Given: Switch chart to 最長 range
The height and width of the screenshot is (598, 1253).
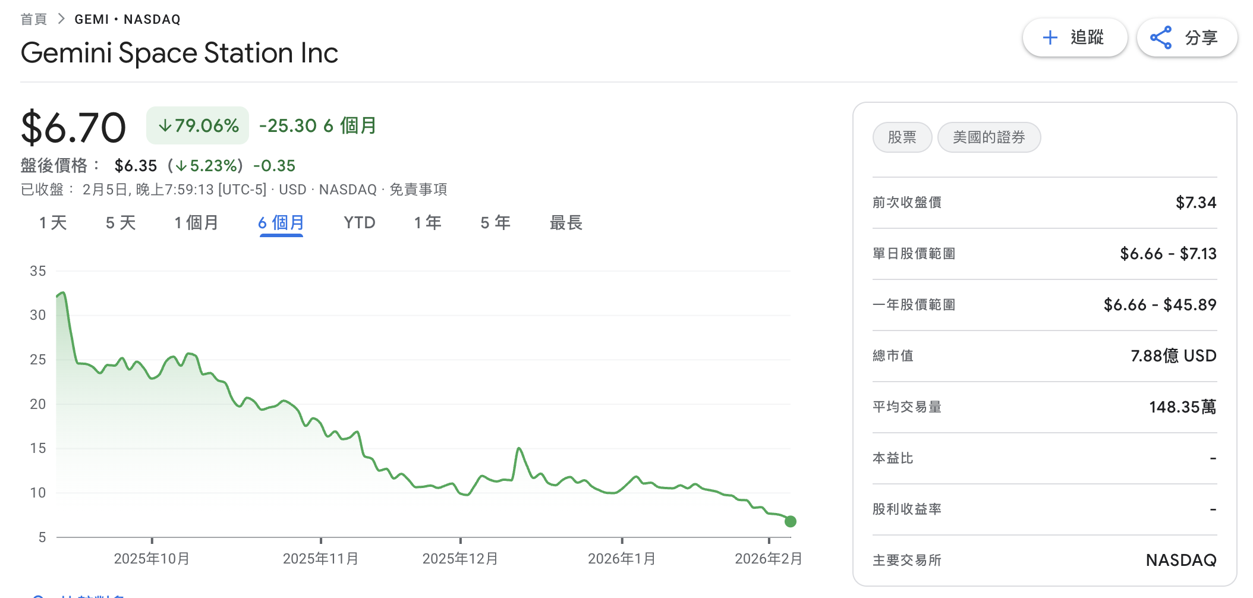Looking at the screenshot, I should (566, 223).
